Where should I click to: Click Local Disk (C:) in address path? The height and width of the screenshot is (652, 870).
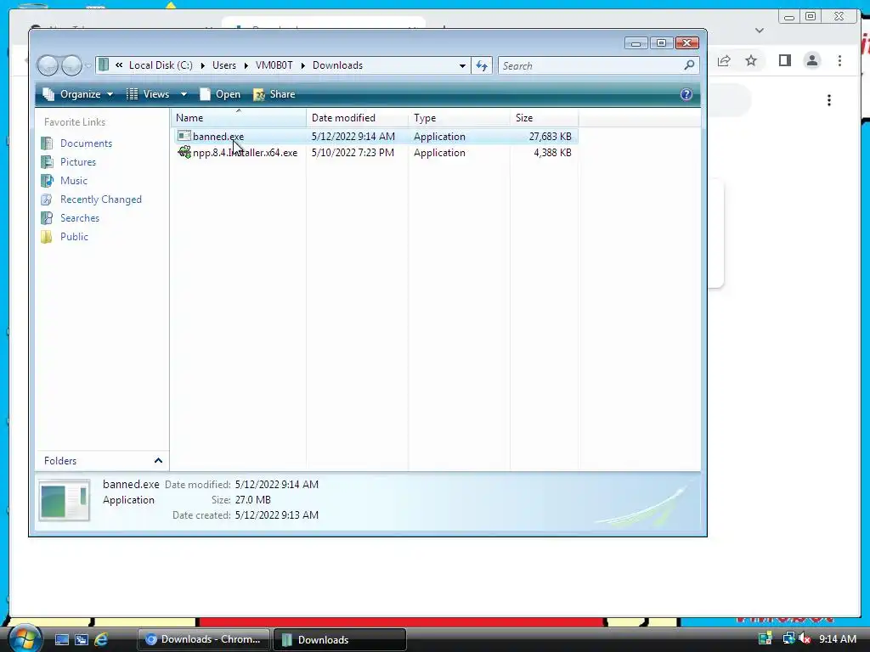point(161,65)
